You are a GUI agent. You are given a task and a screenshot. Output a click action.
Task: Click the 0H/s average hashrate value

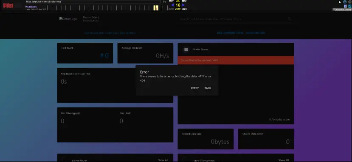coord(162,56)
